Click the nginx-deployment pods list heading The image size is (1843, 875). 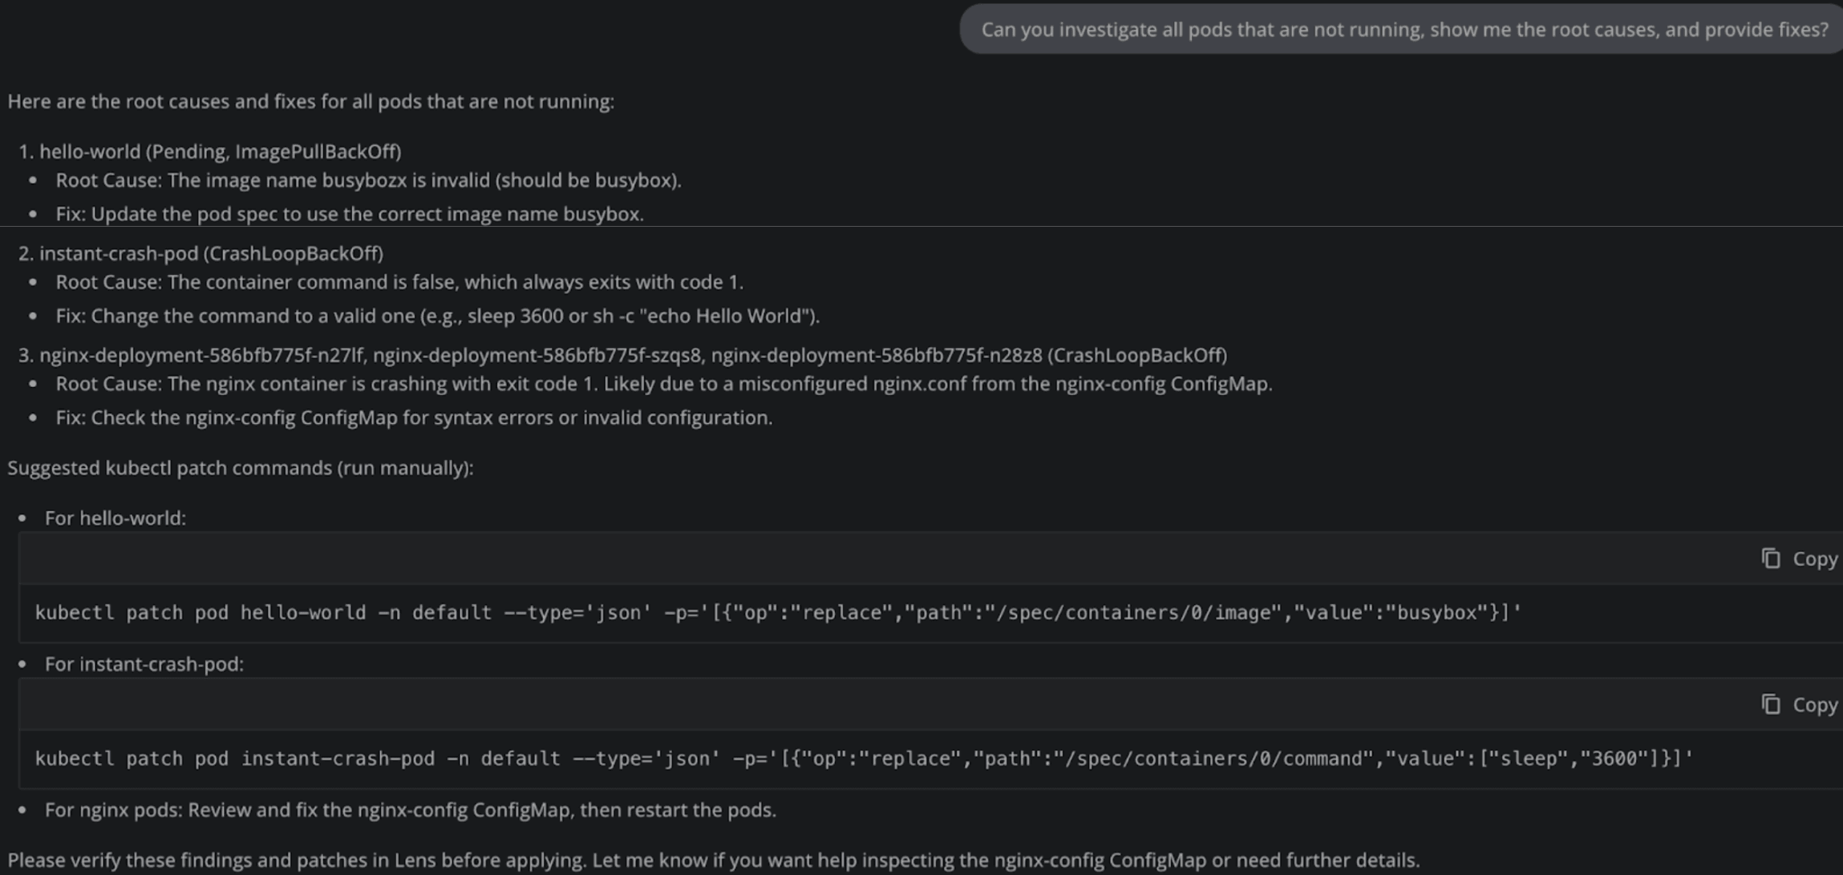click(633, 355)
